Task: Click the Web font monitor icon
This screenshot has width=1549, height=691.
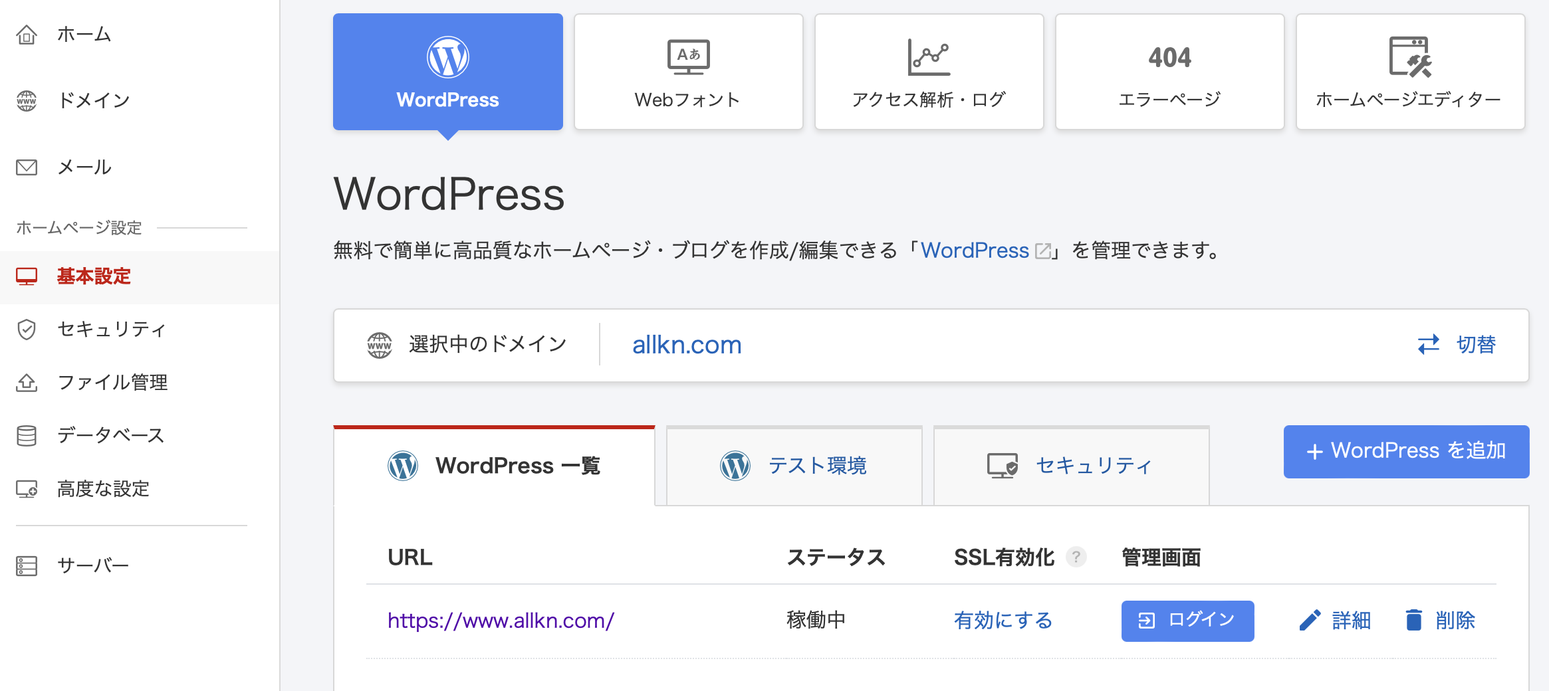Action: coord(689,57)
